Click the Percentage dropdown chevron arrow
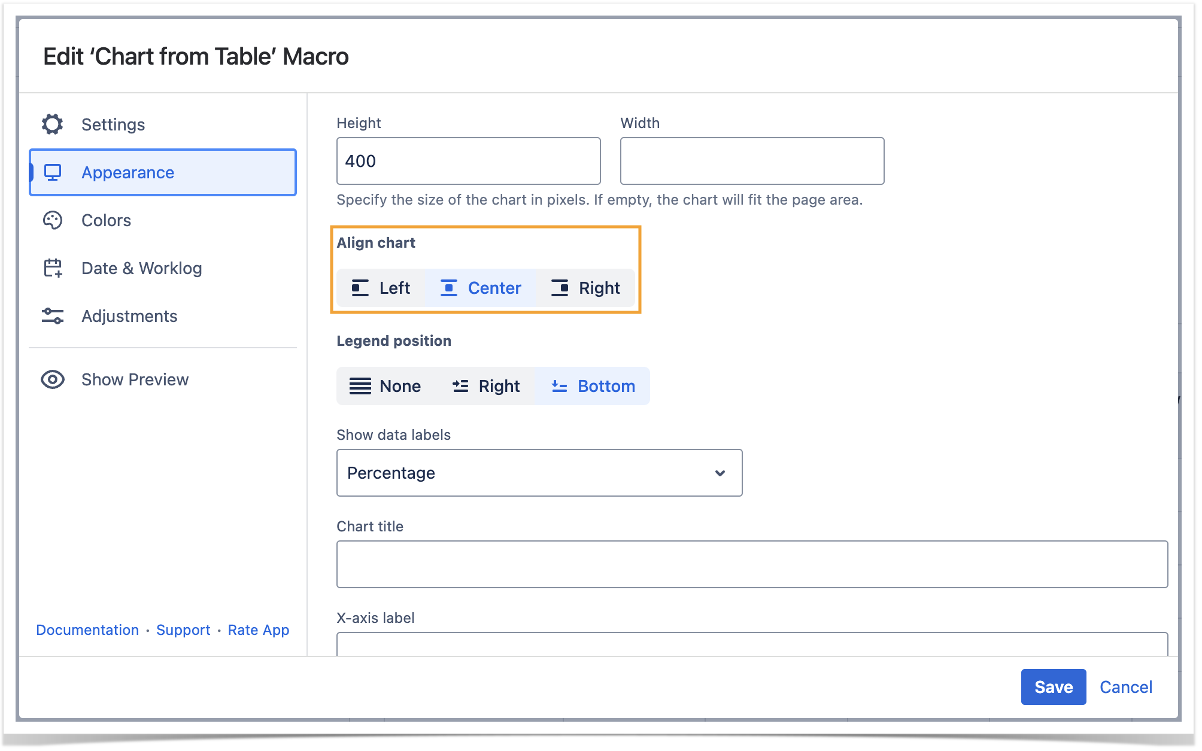The width and height of the screenshot is (1202, 751). pos(720,473)
